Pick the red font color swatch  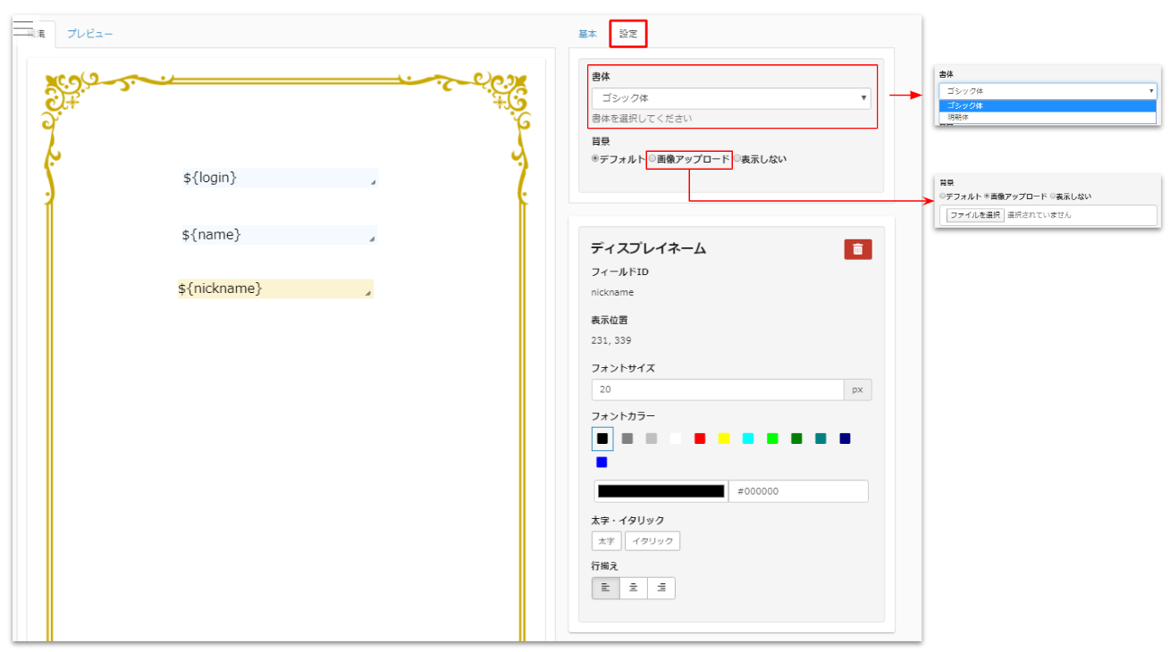click(700, 439)
